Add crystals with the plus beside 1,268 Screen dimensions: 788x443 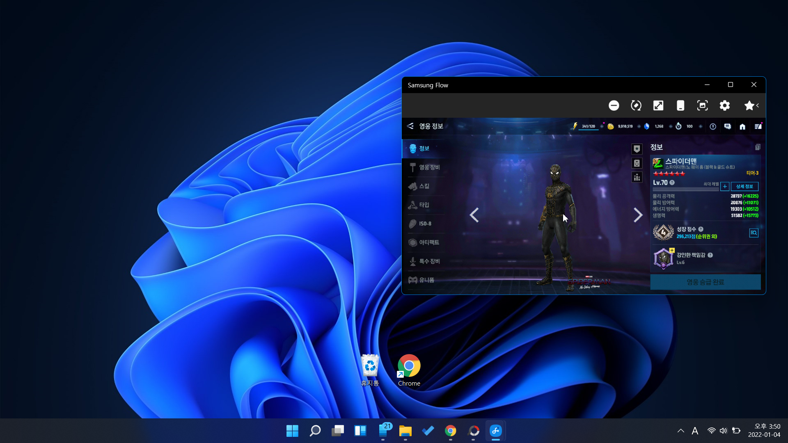[671, 126]
